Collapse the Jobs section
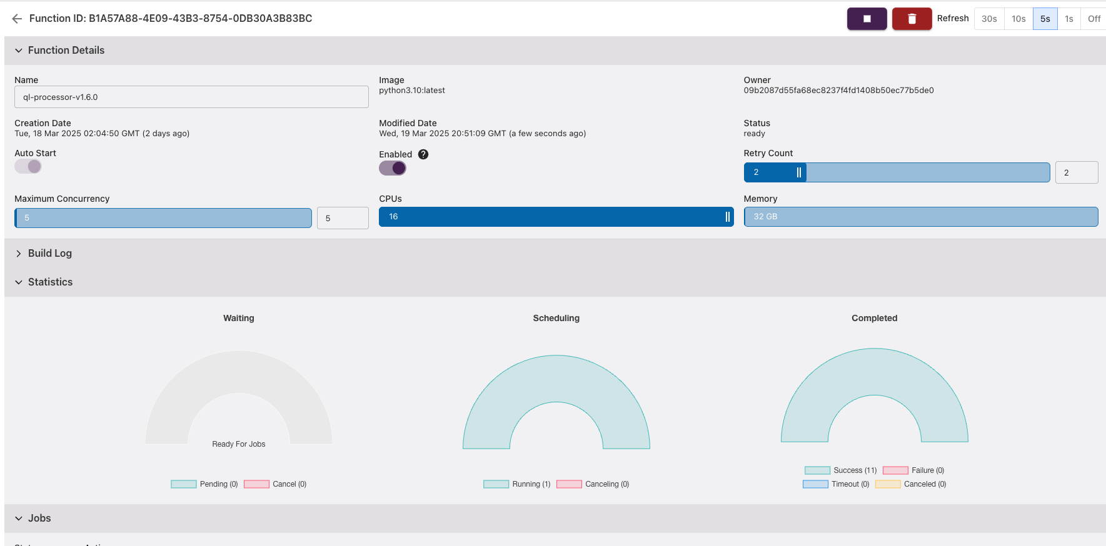The width and height of the screenshot is (1106, 546). pyautogui.click(x=19, y=519)
